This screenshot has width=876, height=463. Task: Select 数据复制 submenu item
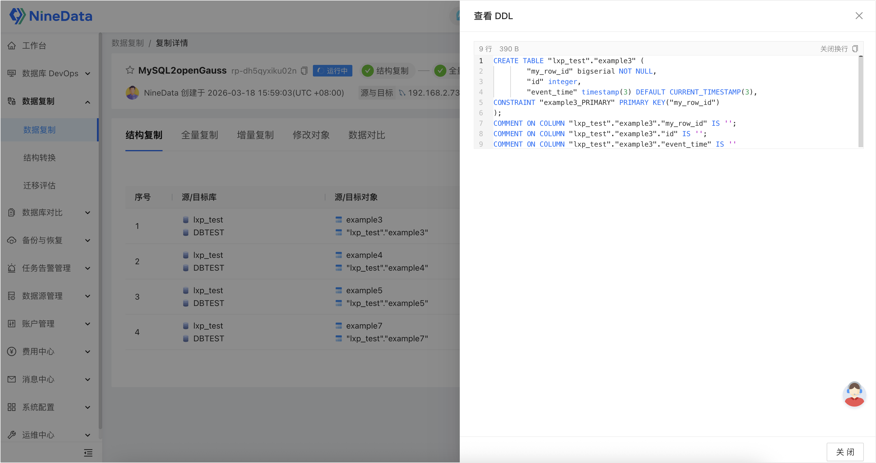(x=49, y=130)
